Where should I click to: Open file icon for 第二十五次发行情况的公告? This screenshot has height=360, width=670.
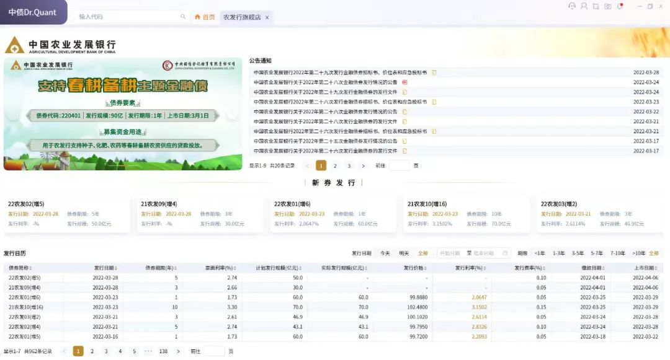point(404,141)
